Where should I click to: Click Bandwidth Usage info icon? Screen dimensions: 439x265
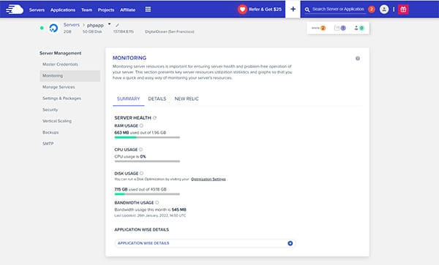(157, 202)
